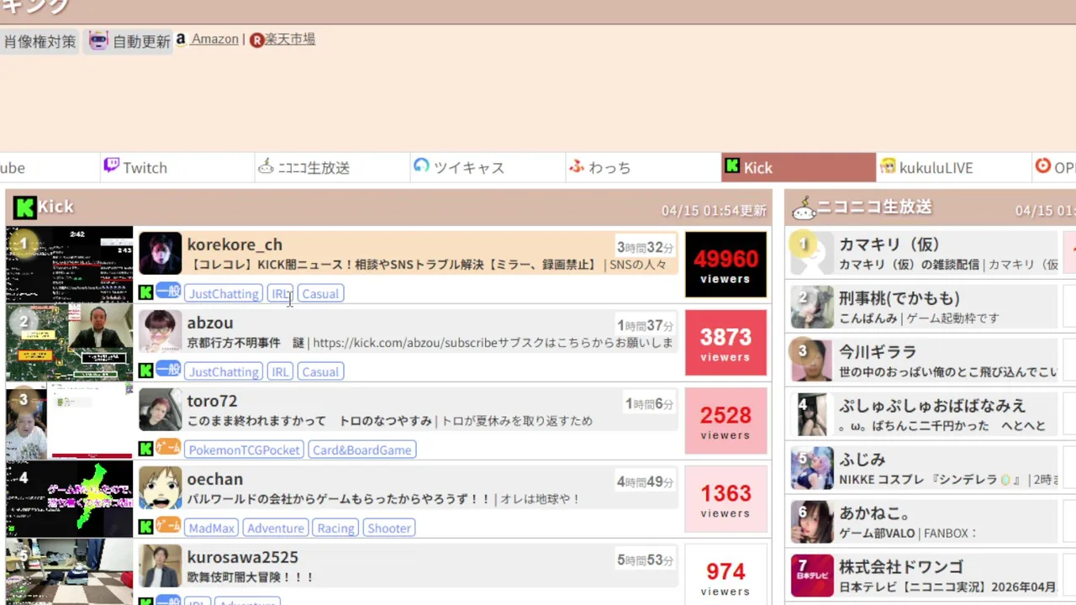Click the Amazon logo icon

[x=181, y=39]
